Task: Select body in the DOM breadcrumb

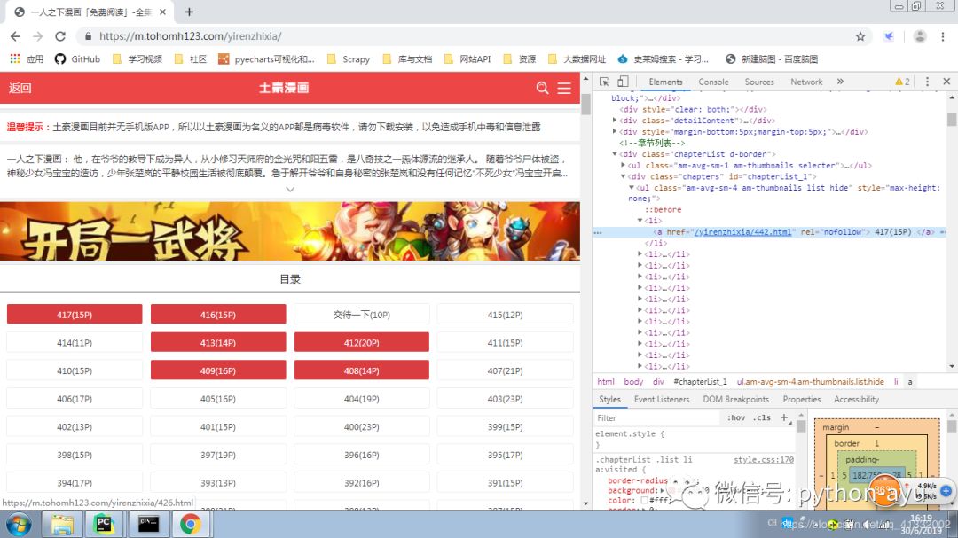Action: pyautogui.click(x=633, y=382)
